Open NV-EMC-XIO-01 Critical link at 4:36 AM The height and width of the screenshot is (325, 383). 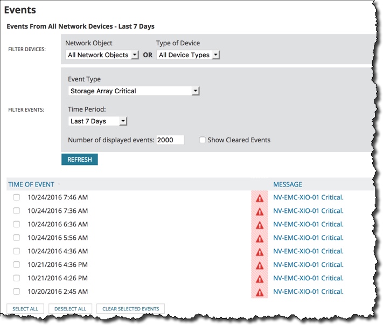[308, 251]
